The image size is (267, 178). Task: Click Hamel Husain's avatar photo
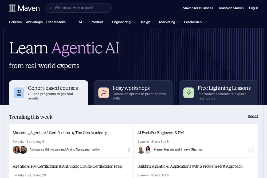tap(141, 150)
